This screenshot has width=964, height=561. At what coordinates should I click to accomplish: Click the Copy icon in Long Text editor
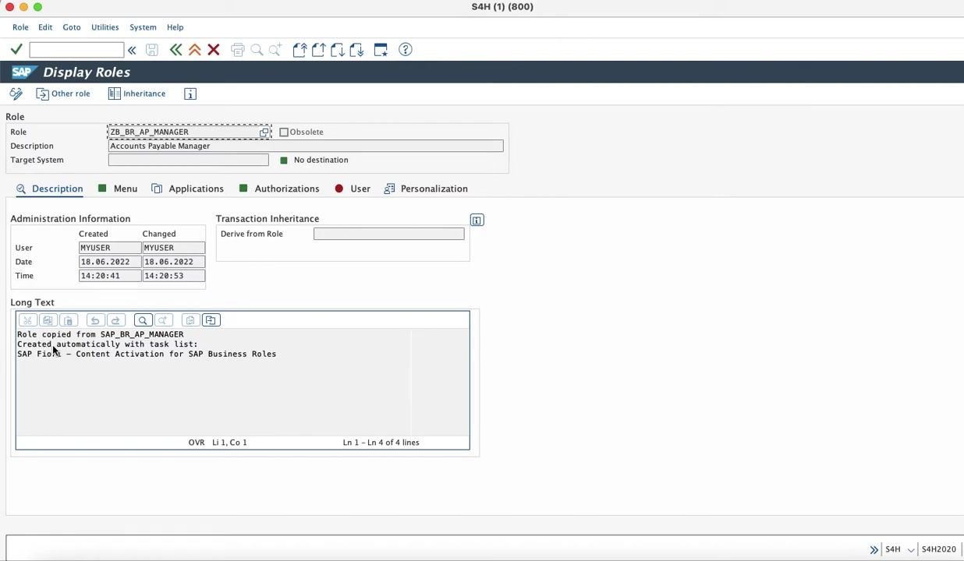point(48,320)
